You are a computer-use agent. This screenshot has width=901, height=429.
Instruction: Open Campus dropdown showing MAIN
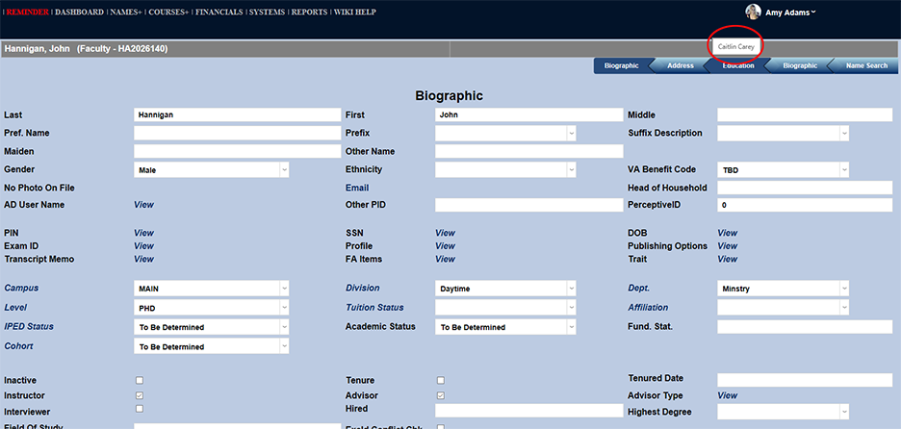pos(212,289)
